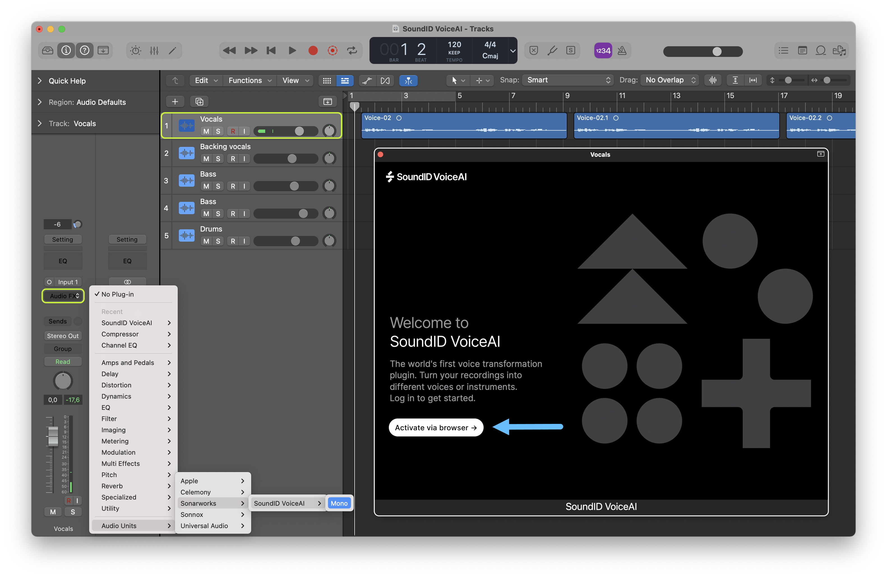The height and width of the screenshot is (578, 887).
Task: Solo the Backing vocals track
Action: [218, 159]
